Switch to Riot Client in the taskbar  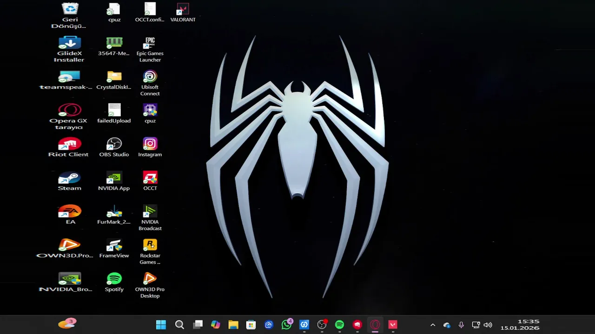click(357, 325)
